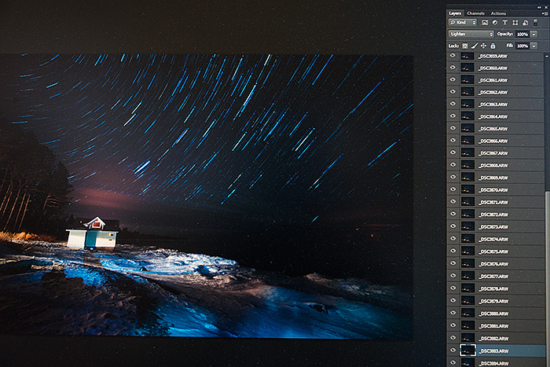Filter layers by adjustment layer type
Image resolution: width=550 pixels, height=367 pixels.
coord(495,23)
